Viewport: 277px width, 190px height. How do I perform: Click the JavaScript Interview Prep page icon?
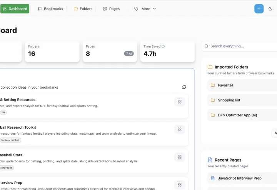point(213,178)
